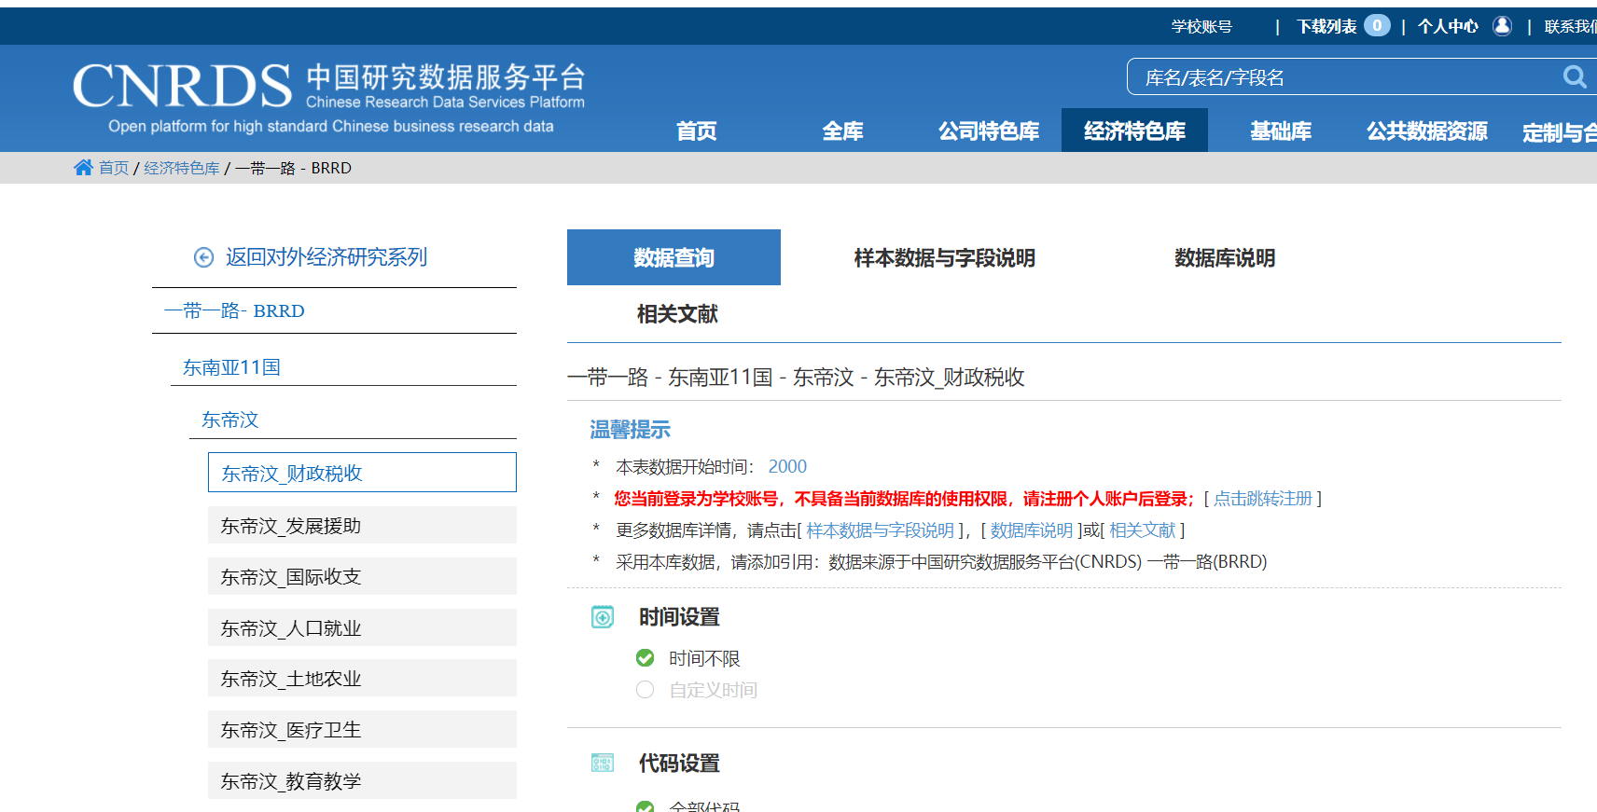Click the 点击跳转注册 link
1597x812 pixels.
[1262, 499]
